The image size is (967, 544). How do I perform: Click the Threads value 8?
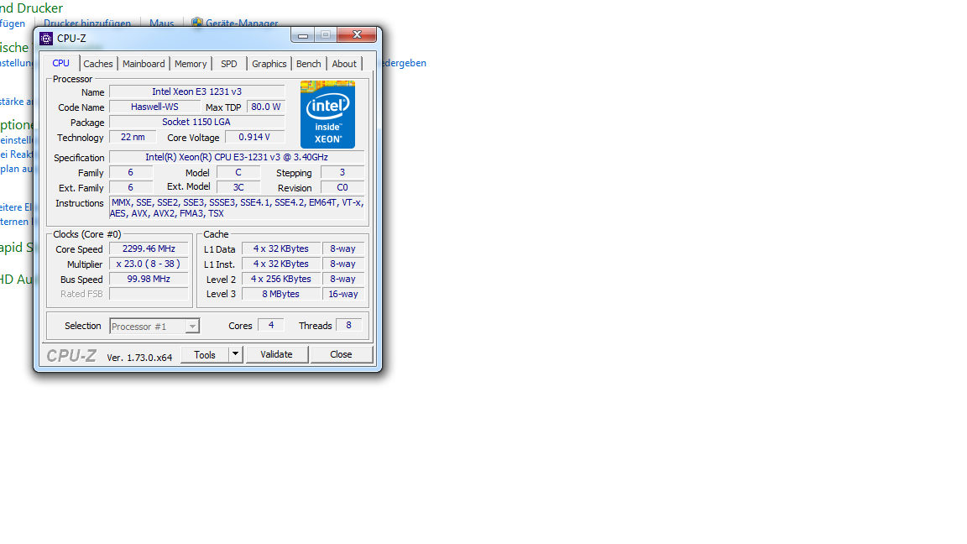tap(348, 325)
